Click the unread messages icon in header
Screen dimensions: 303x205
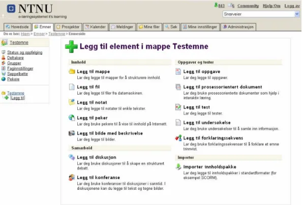point(230,5)
